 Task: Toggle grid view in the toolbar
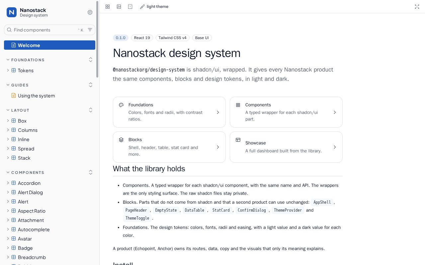(108, 7)
